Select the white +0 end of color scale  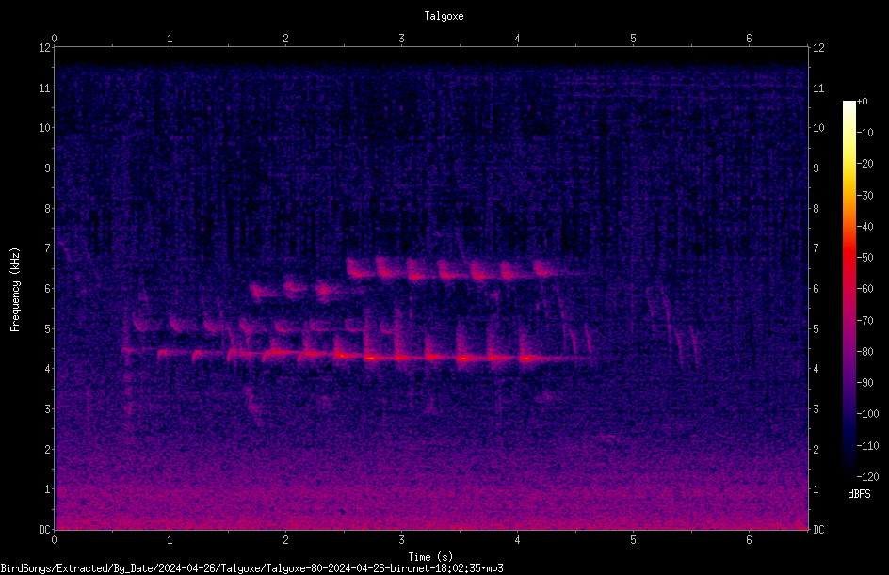(x=849, y=104)
